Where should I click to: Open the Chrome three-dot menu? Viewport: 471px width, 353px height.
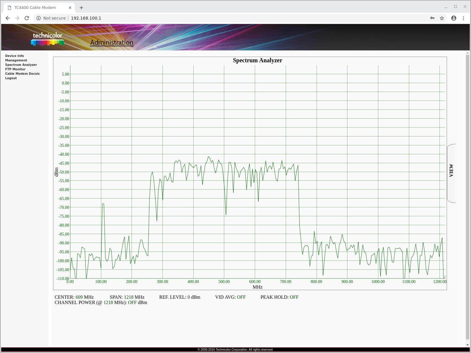tap(463, 18)
